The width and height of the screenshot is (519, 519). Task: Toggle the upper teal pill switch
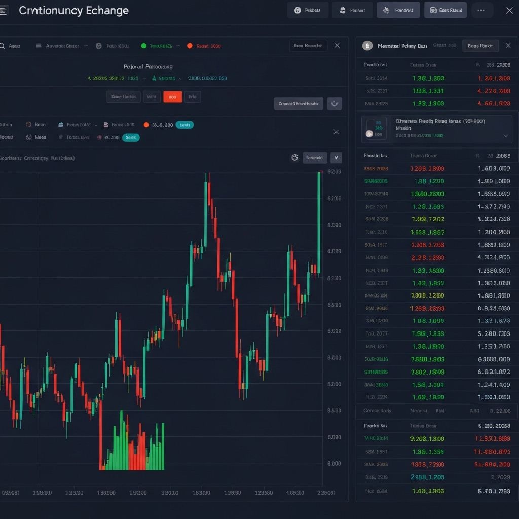[x=184, y=125]
